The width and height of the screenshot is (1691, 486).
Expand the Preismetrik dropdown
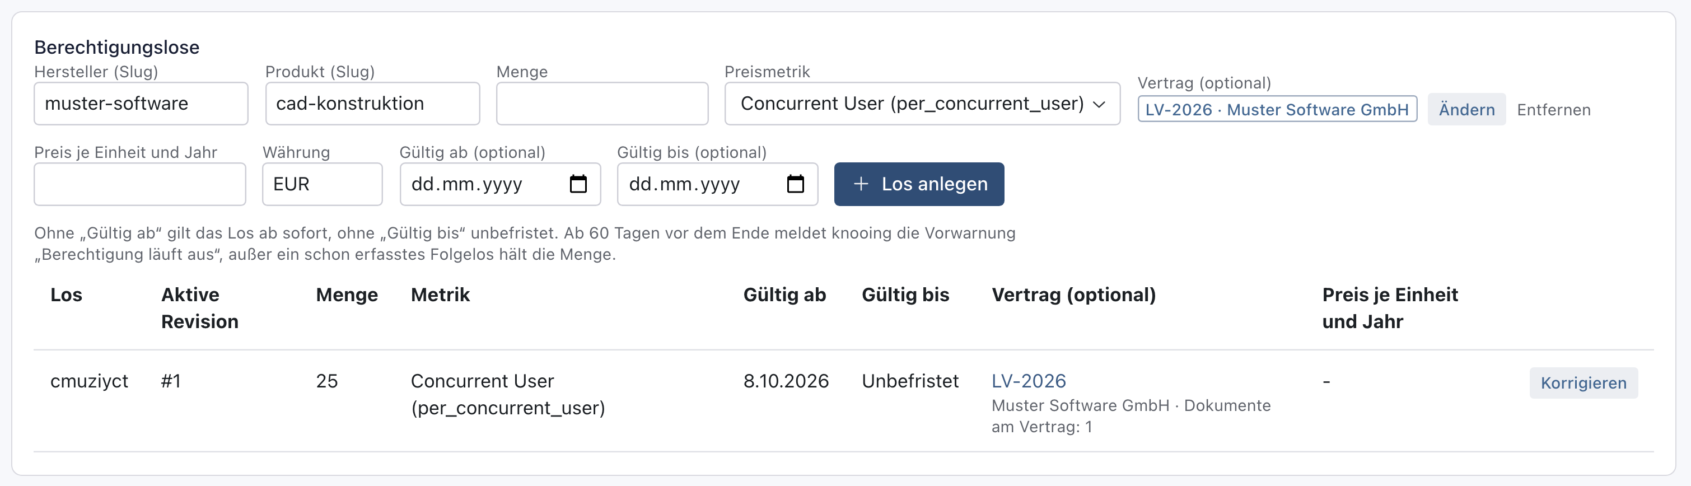[922, 104]
